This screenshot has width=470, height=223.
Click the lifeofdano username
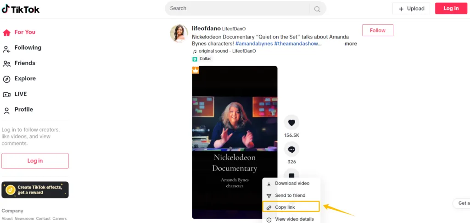(x=206, y=28)
